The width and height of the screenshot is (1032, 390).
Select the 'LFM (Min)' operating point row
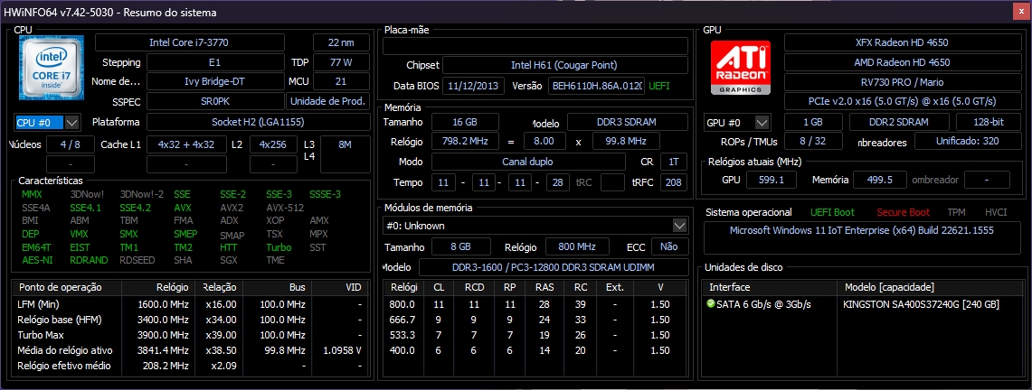[189, 304]
